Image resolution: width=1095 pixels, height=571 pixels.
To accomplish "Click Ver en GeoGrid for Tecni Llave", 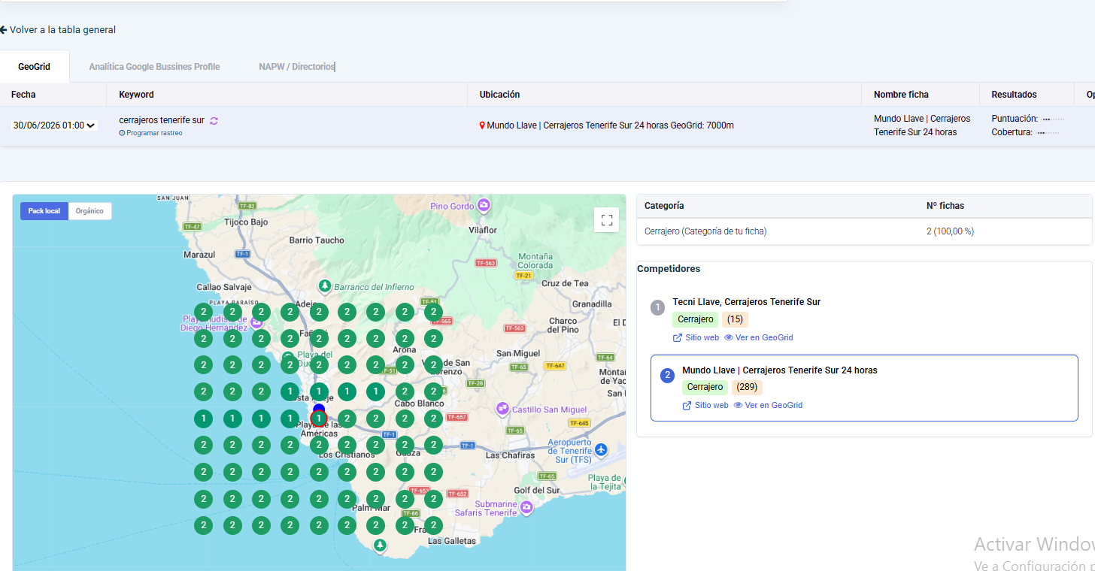I will pyautogui.click(x=764, y=338).
